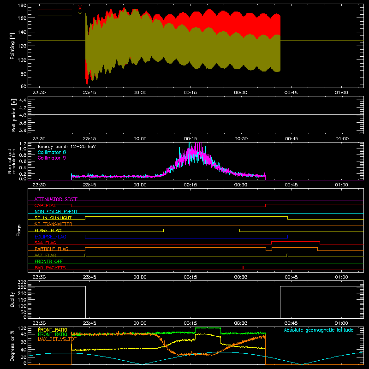Click the olive Y legend label

pos(80,14)
